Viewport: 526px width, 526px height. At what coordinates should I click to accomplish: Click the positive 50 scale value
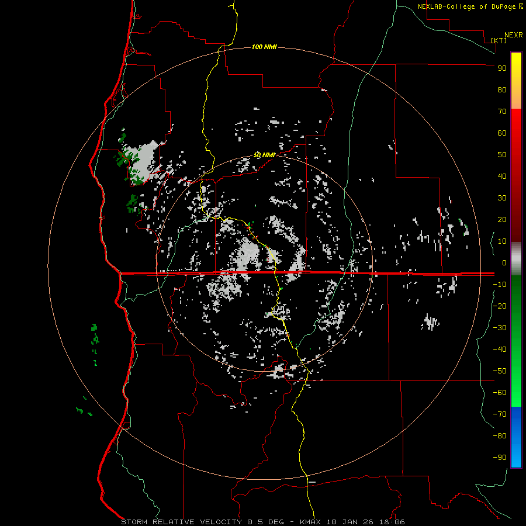pyautogui.click(x=502, y=155)
